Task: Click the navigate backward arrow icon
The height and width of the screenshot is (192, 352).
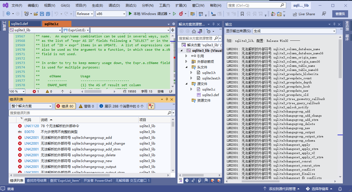Action: pos(8,14)
